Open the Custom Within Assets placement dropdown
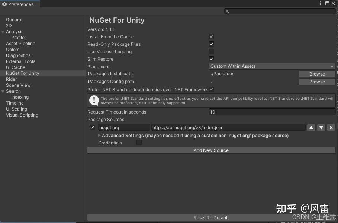 coord(271,66)
